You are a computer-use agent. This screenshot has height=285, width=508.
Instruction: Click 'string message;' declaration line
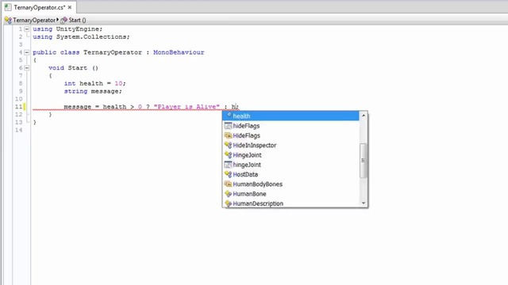[x=93, y=91]
